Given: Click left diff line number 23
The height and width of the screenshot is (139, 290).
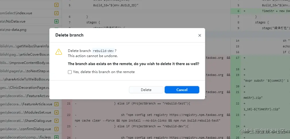Looking at the screenshot, I should (x=68, y=126).
